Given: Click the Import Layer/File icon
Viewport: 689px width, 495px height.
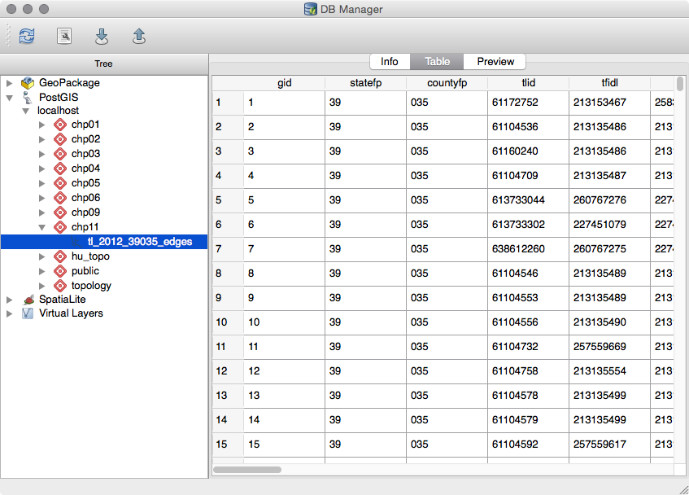Looking at the screenshot, I should pos(102,36).
